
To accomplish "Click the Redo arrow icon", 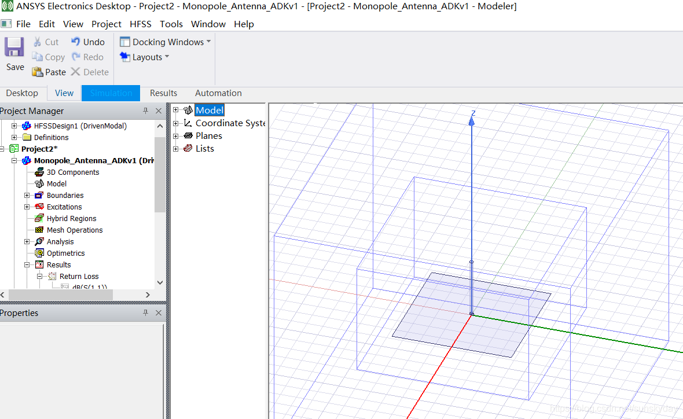I will click(76, 57).
